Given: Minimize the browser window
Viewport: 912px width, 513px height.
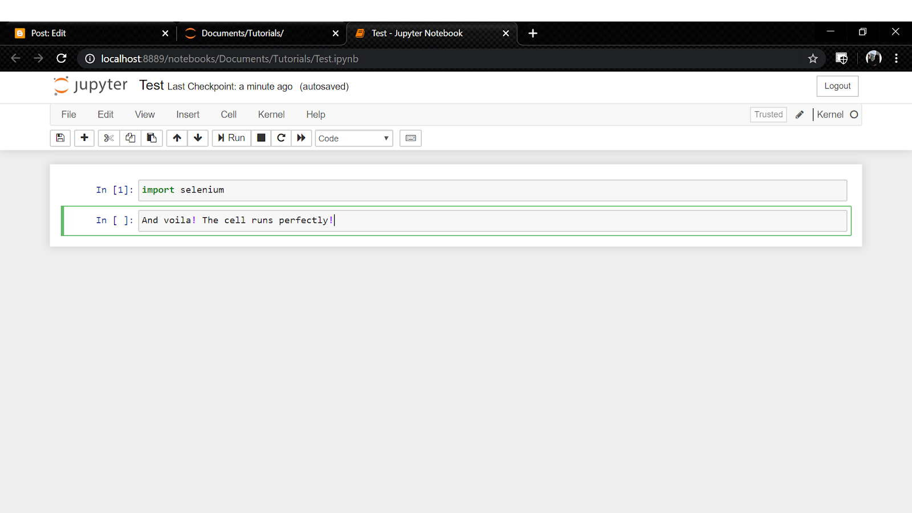Looking at the screenshot, I should click(x=830, y=31).
